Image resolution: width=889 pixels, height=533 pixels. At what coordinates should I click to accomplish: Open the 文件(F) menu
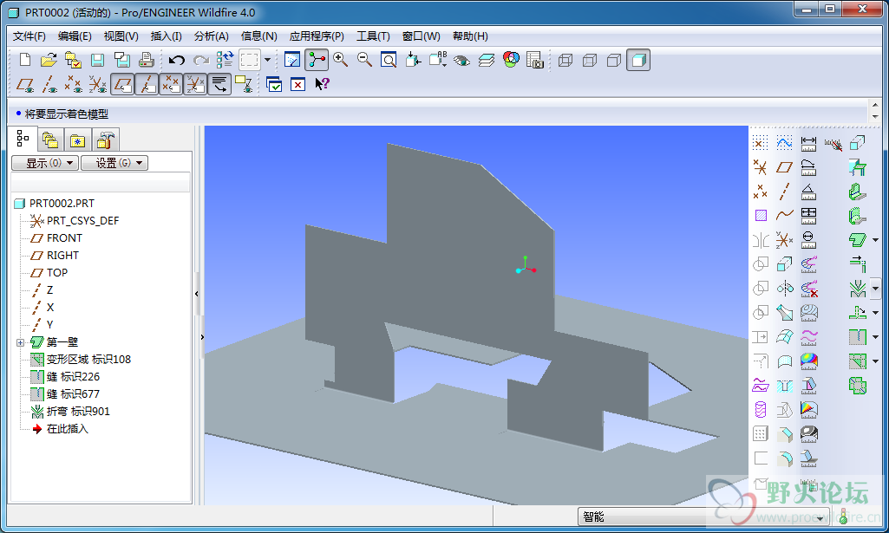(29, 36)
